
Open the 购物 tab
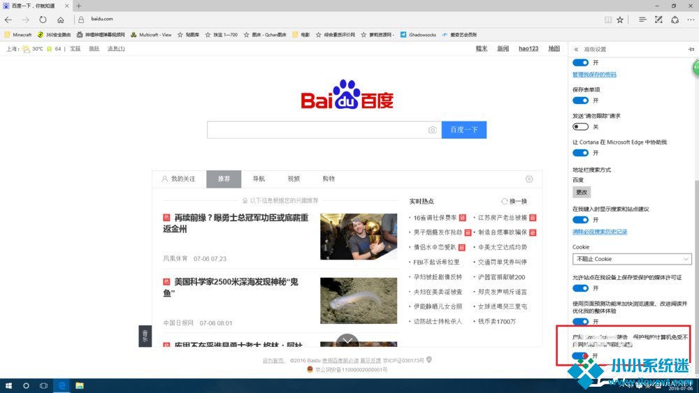[329, 179]
